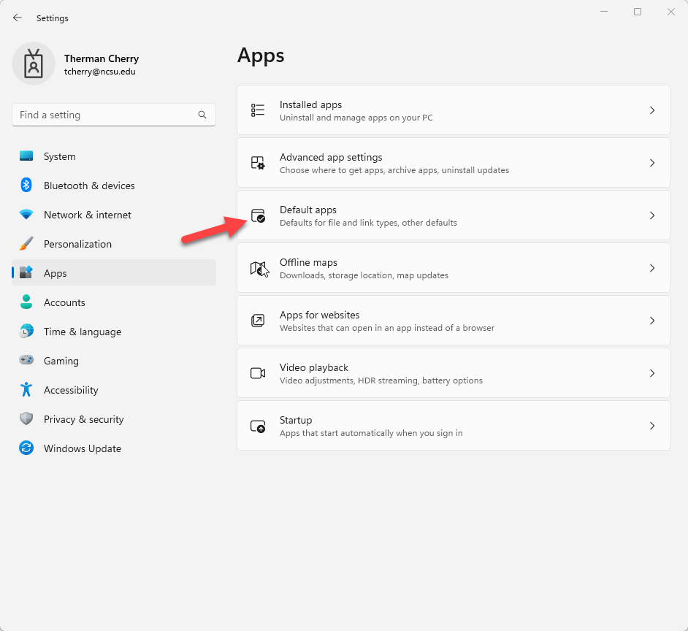This screenshot has width=688, height=631.
Task: Expand Offline maps chevron arrow
Action: tap(652, 268)
